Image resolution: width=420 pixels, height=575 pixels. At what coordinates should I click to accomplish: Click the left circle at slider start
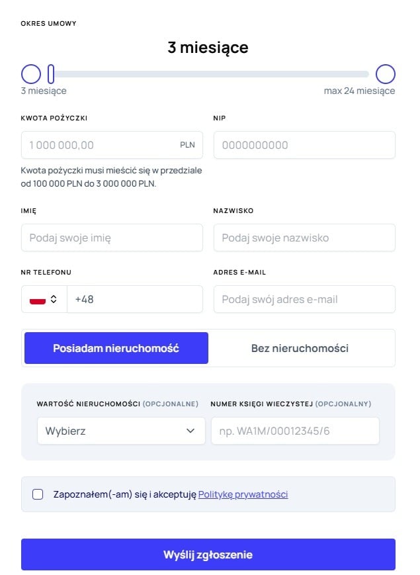tap(30, 73)
